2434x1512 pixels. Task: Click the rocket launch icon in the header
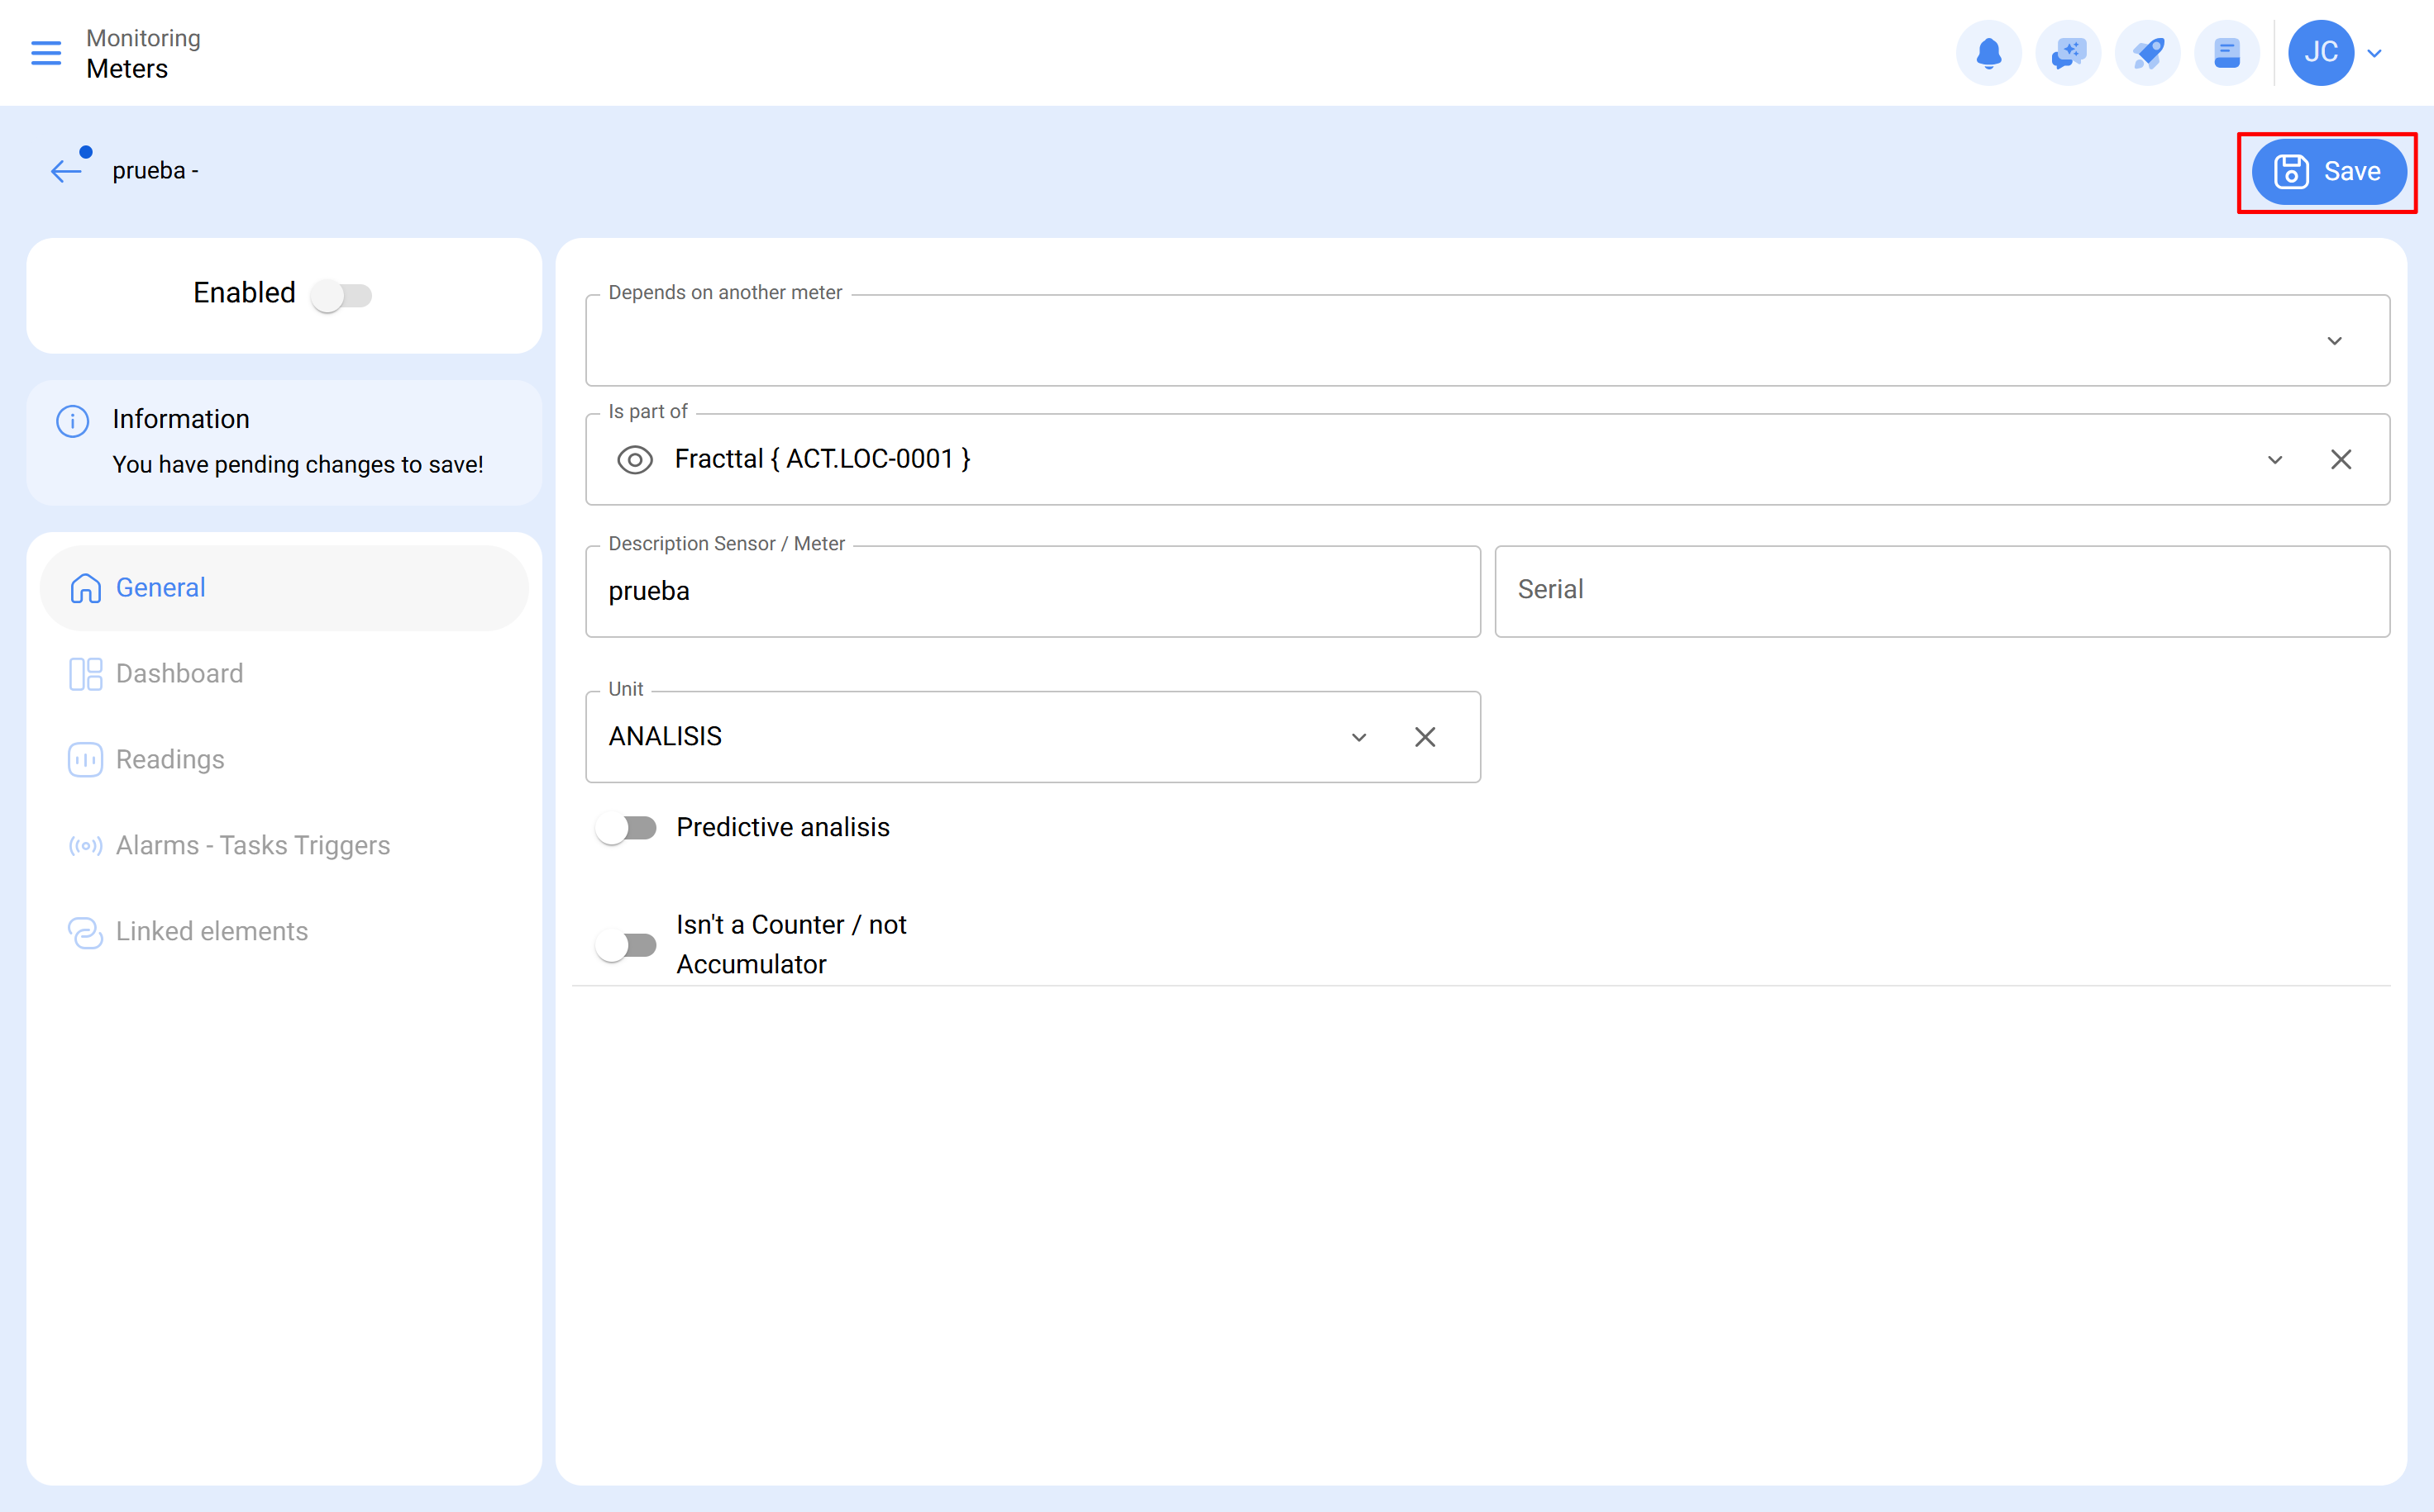[2148, 53]
